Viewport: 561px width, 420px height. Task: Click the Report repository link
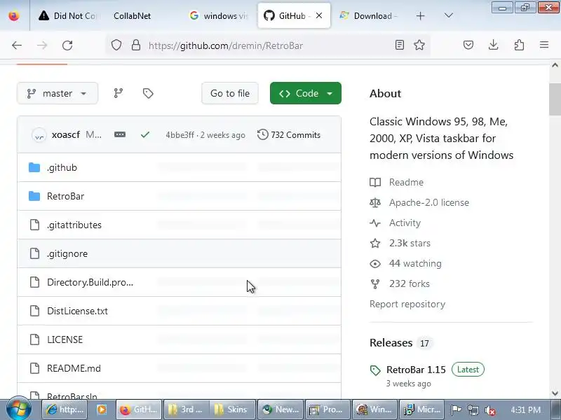point(407,304)
